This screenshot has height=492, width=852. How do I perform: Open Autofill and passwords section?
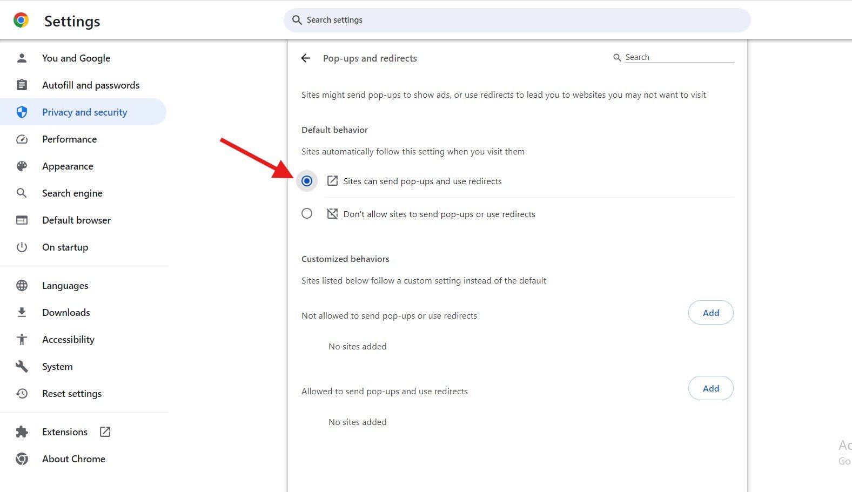pos(83,85)
